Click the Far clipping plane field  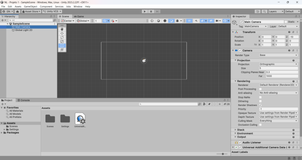pos(282,76)
